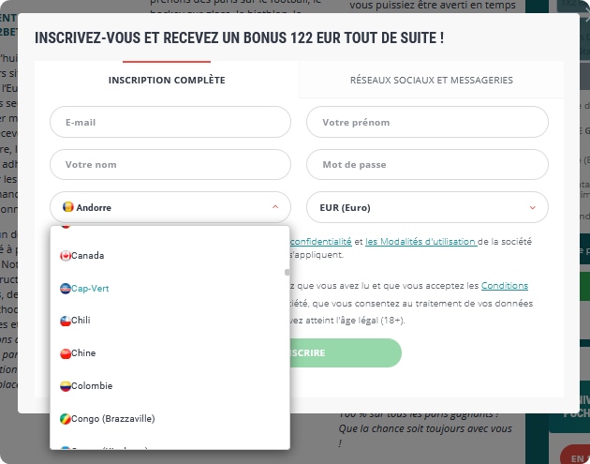The image size is (590, 464).
Task: Open the Conditions link
Action: pos(505,286)
